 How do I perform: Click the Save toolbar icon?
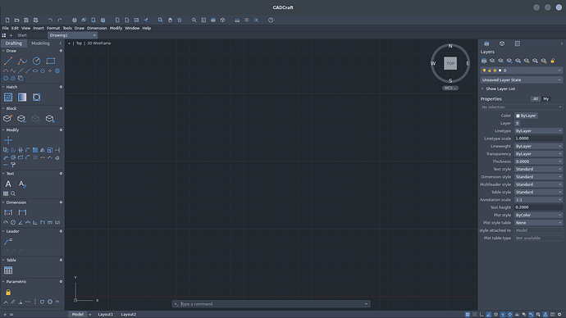pos(26,20)
